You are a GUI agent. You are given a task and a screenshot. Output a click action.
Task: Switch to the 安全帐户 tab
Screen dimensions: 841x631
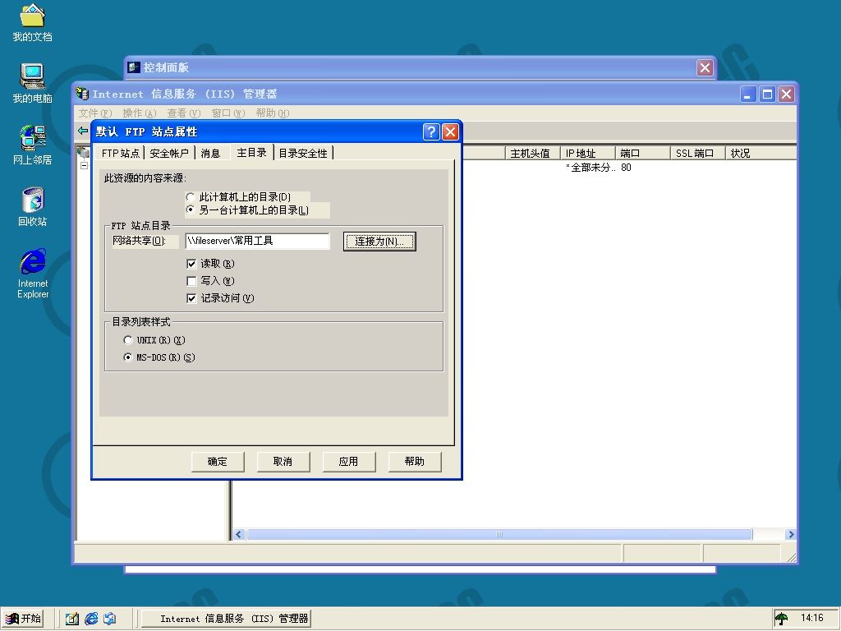[169, 154]
